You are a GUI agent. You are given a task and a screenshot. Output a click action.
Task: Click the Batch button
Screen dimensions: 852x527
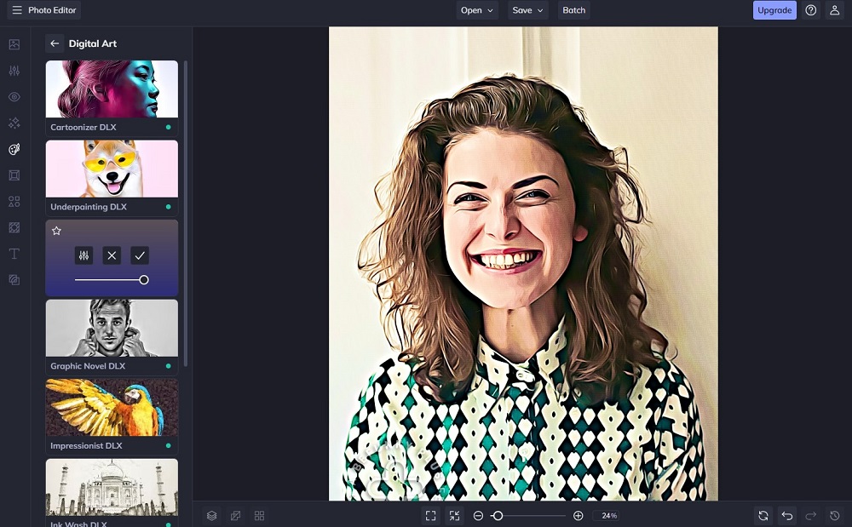click(x=573, y=10)
